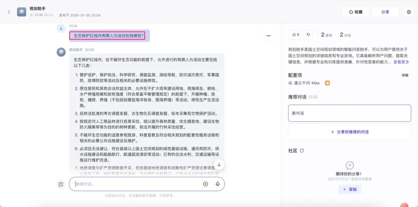This screenshot has height=207, width=418.
Task: Focus the 继续对话 message input field
Action: pyautogui.click(x=135, y=184)
